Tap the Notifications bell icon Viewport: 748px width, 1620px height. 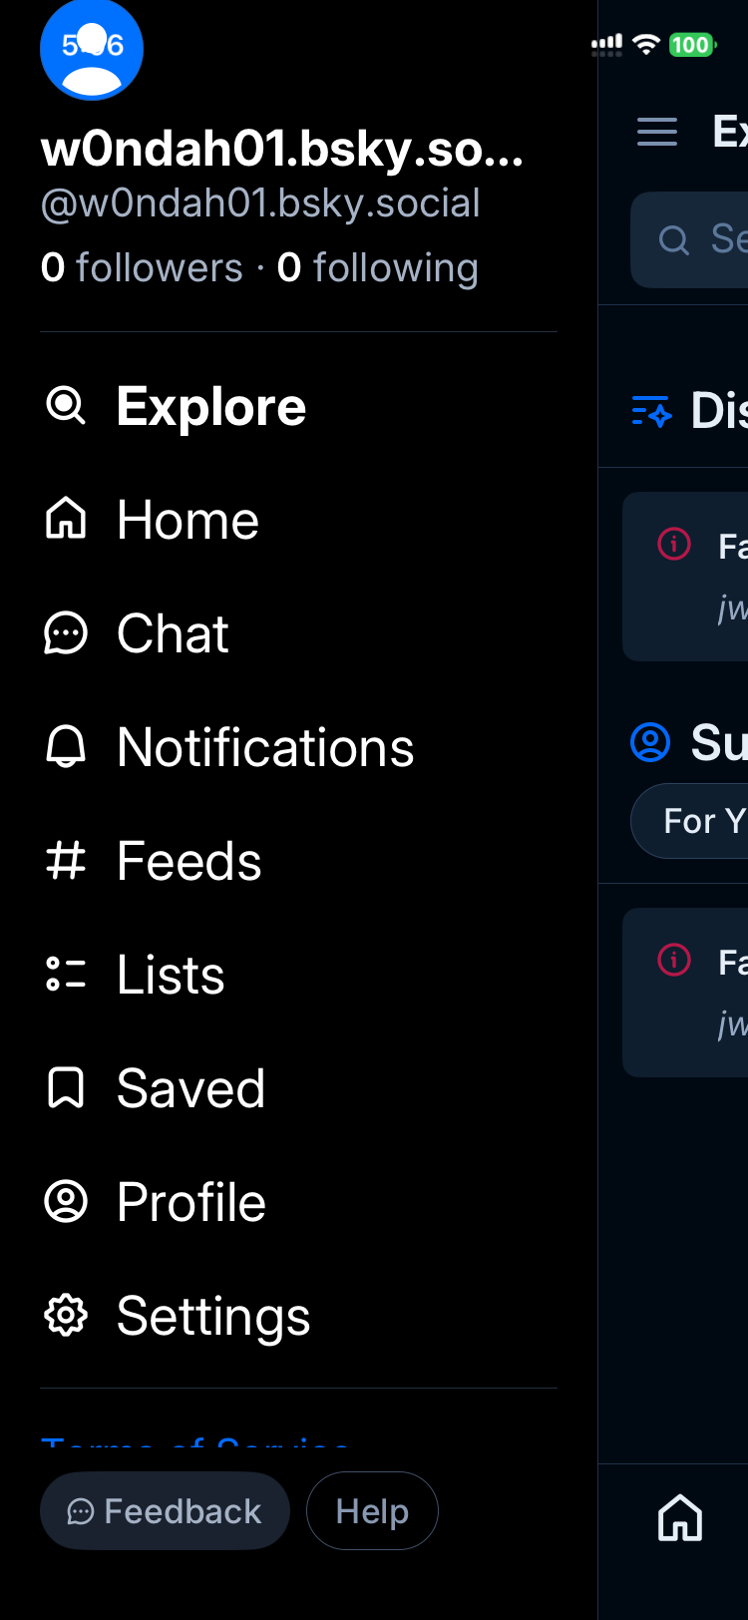[66, 747]
